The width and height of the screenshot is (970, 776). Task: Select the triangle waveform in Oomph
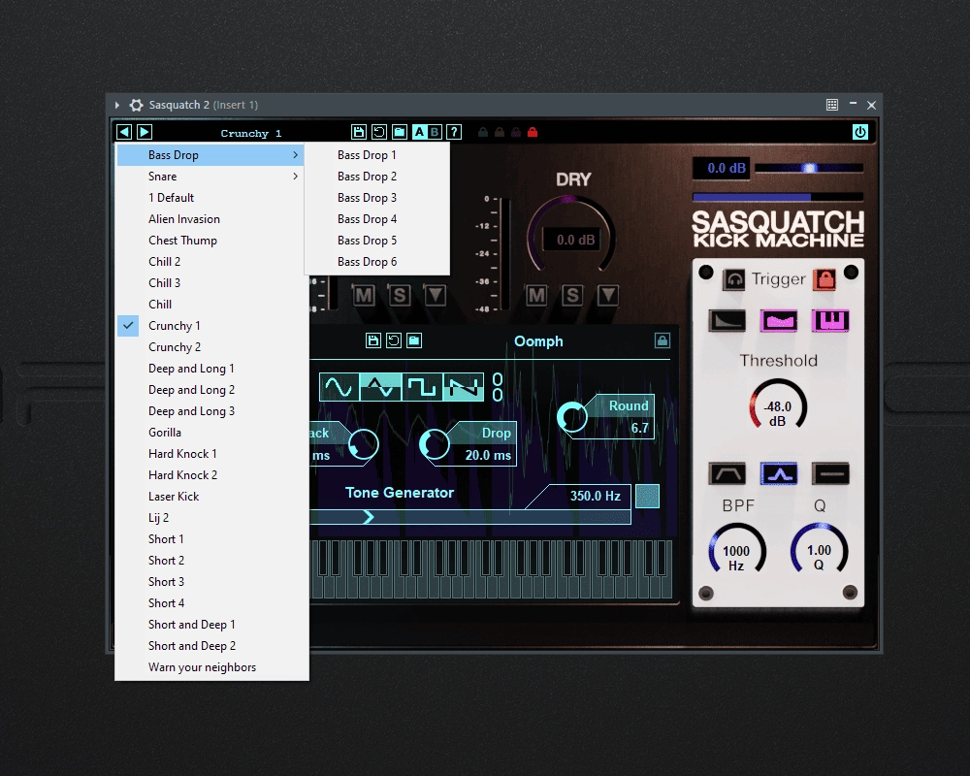380,387
